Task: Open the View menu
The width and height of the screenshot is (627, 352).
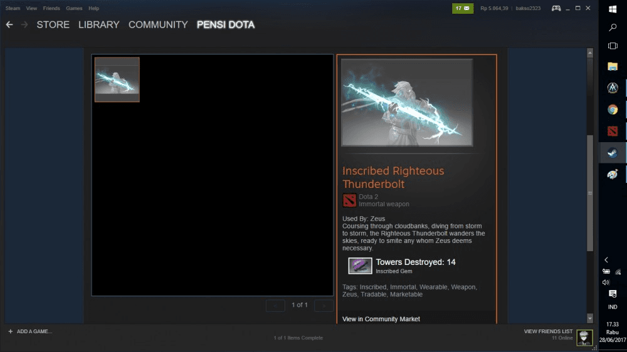Action: point(31,8)
